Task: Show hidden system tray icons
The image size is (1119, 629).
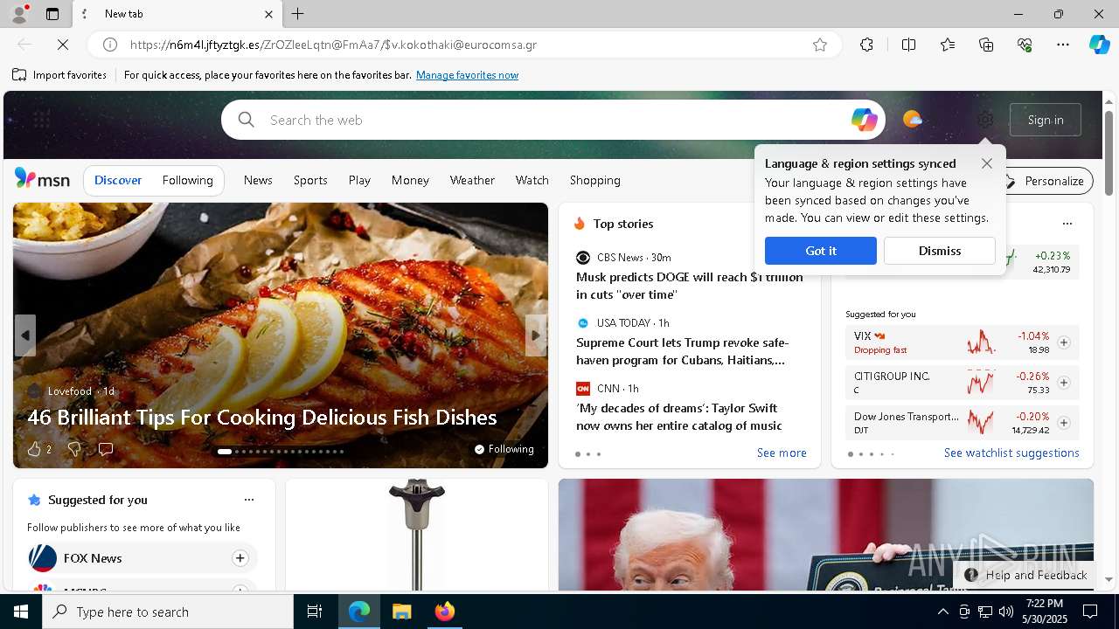Action: coord(942,612)
